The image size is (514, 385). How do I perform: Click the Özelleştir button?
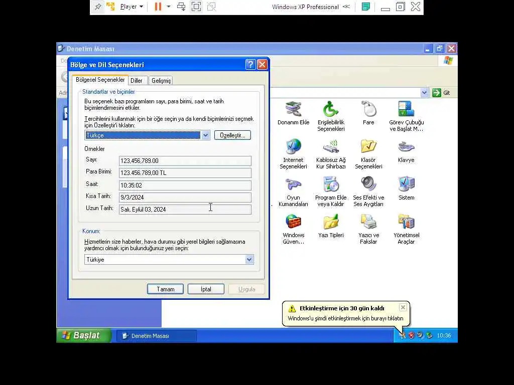(232, 135)
